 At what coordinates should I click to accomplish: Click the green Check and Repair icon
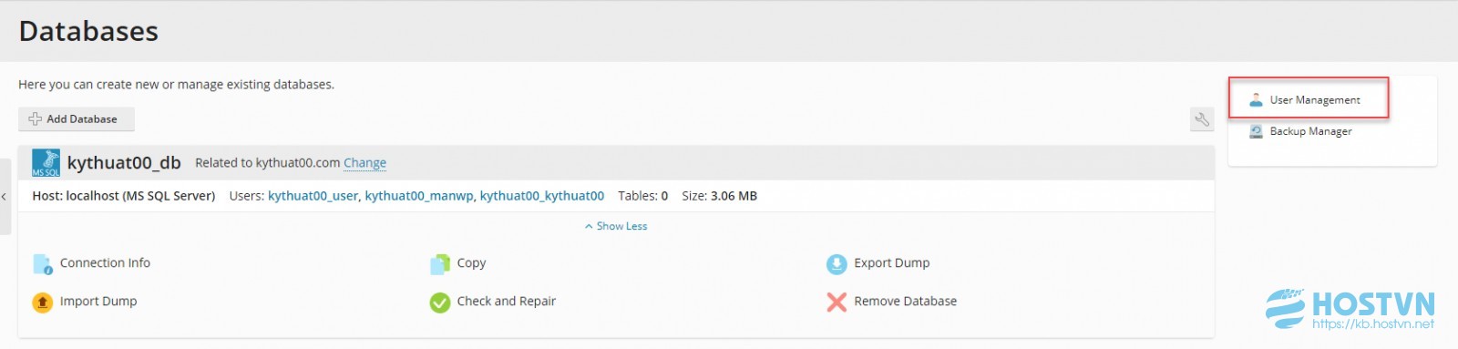click(440, 303)
